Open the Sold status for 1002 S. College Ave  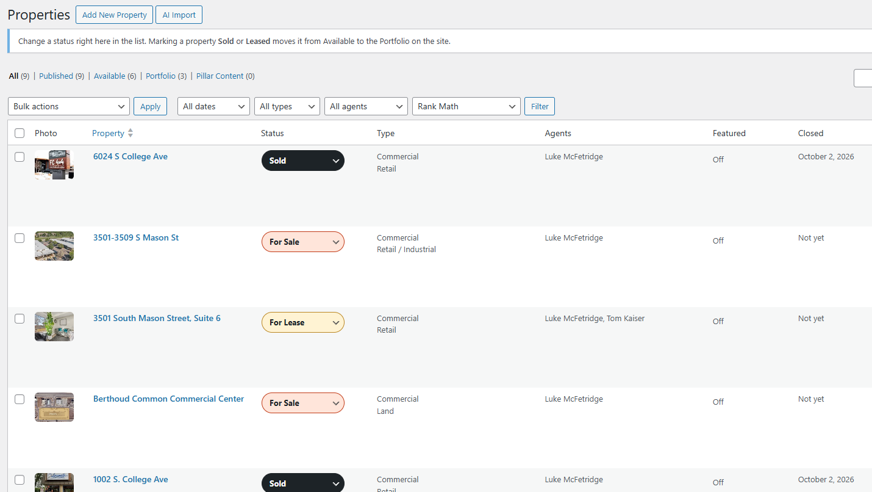click(x=303, y=483)
